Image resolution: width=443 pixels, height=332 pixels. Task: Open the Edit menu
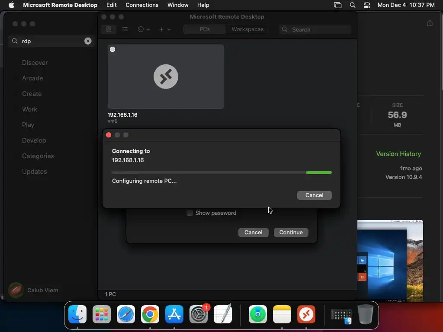click(111, 5)
